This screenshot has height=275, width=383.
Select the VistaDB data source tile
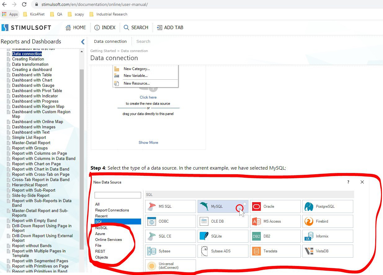click(x=328, y=251)
